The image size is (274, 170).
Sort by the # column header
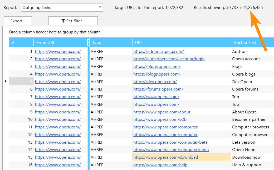pyautogui.click(x=21, y=42)
